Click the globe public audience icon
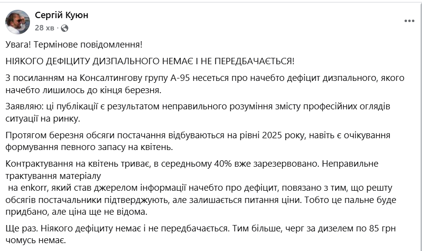This screenshot has width=422, height=251. [64, 28]
